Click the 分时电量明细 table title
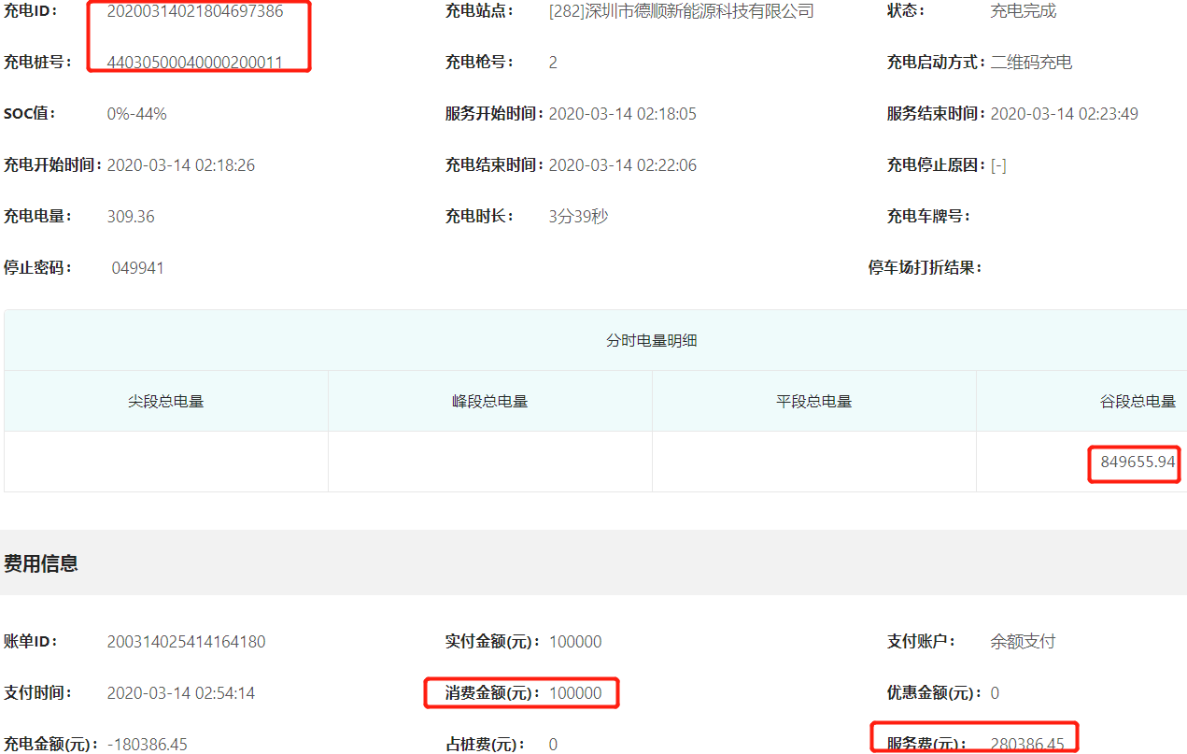Screen dimensions: 1187x754 [x=651, y=341]
